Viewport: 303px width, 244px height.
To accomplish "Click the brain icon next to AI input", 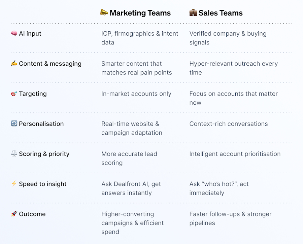I will coord(14,33).
